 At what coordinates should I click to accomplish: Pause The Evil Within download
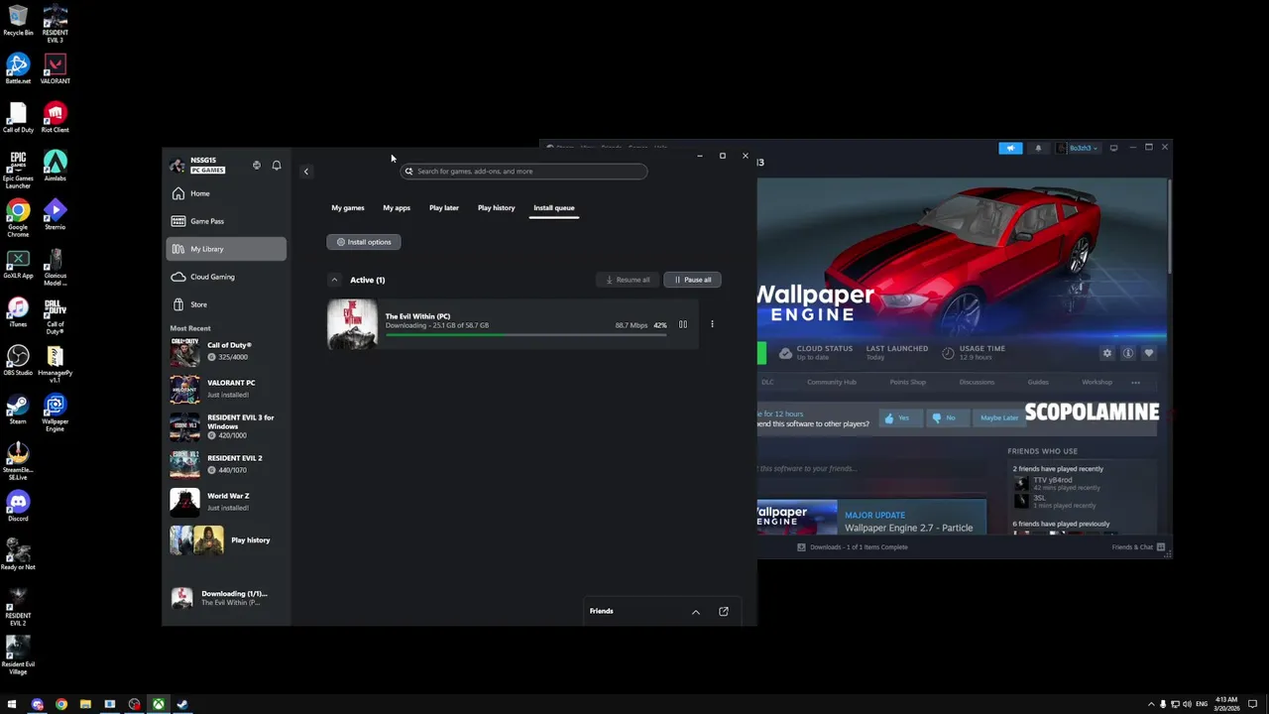click(682, 324)
